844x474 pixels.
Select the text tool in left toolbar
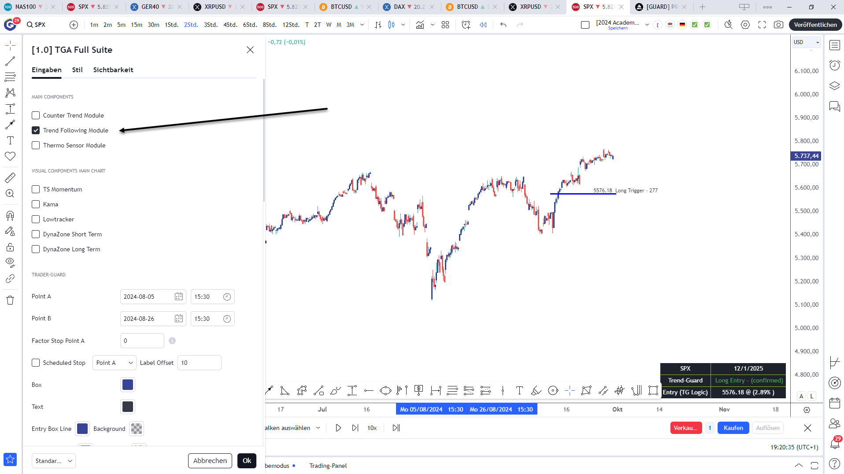[x=10, y=140]
